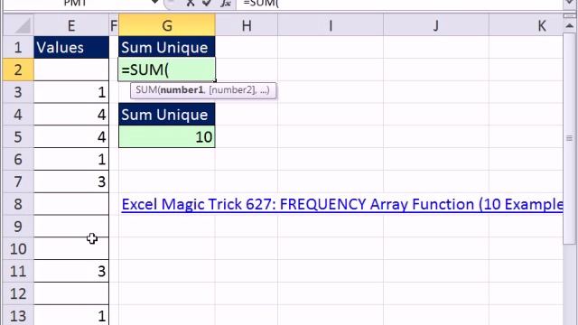Click the split box above the scrollbar
Screen dimensions: 578x325
pyautogui.click(x=569, y=16)
